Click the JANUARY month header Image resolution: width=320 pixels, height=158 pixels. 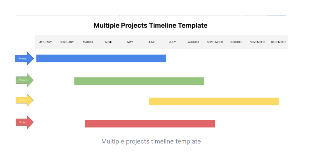[46, 42]
